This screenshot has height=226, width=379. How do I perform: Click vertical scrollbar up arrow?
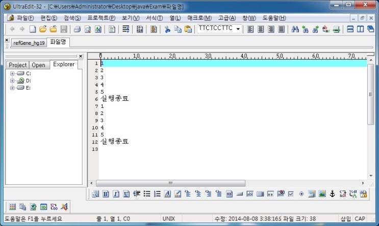(371, 60)
